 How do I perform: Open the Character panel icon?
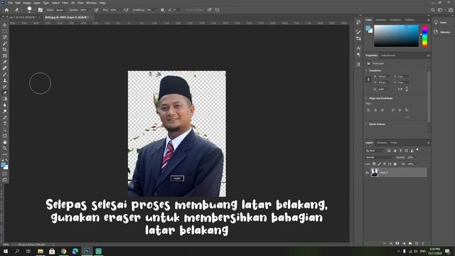(x=358, y=48)
